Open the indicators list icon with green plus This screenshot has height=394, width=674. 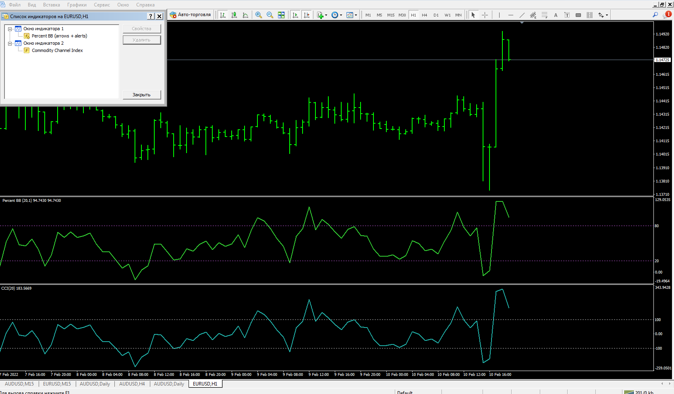pos(320,15)
